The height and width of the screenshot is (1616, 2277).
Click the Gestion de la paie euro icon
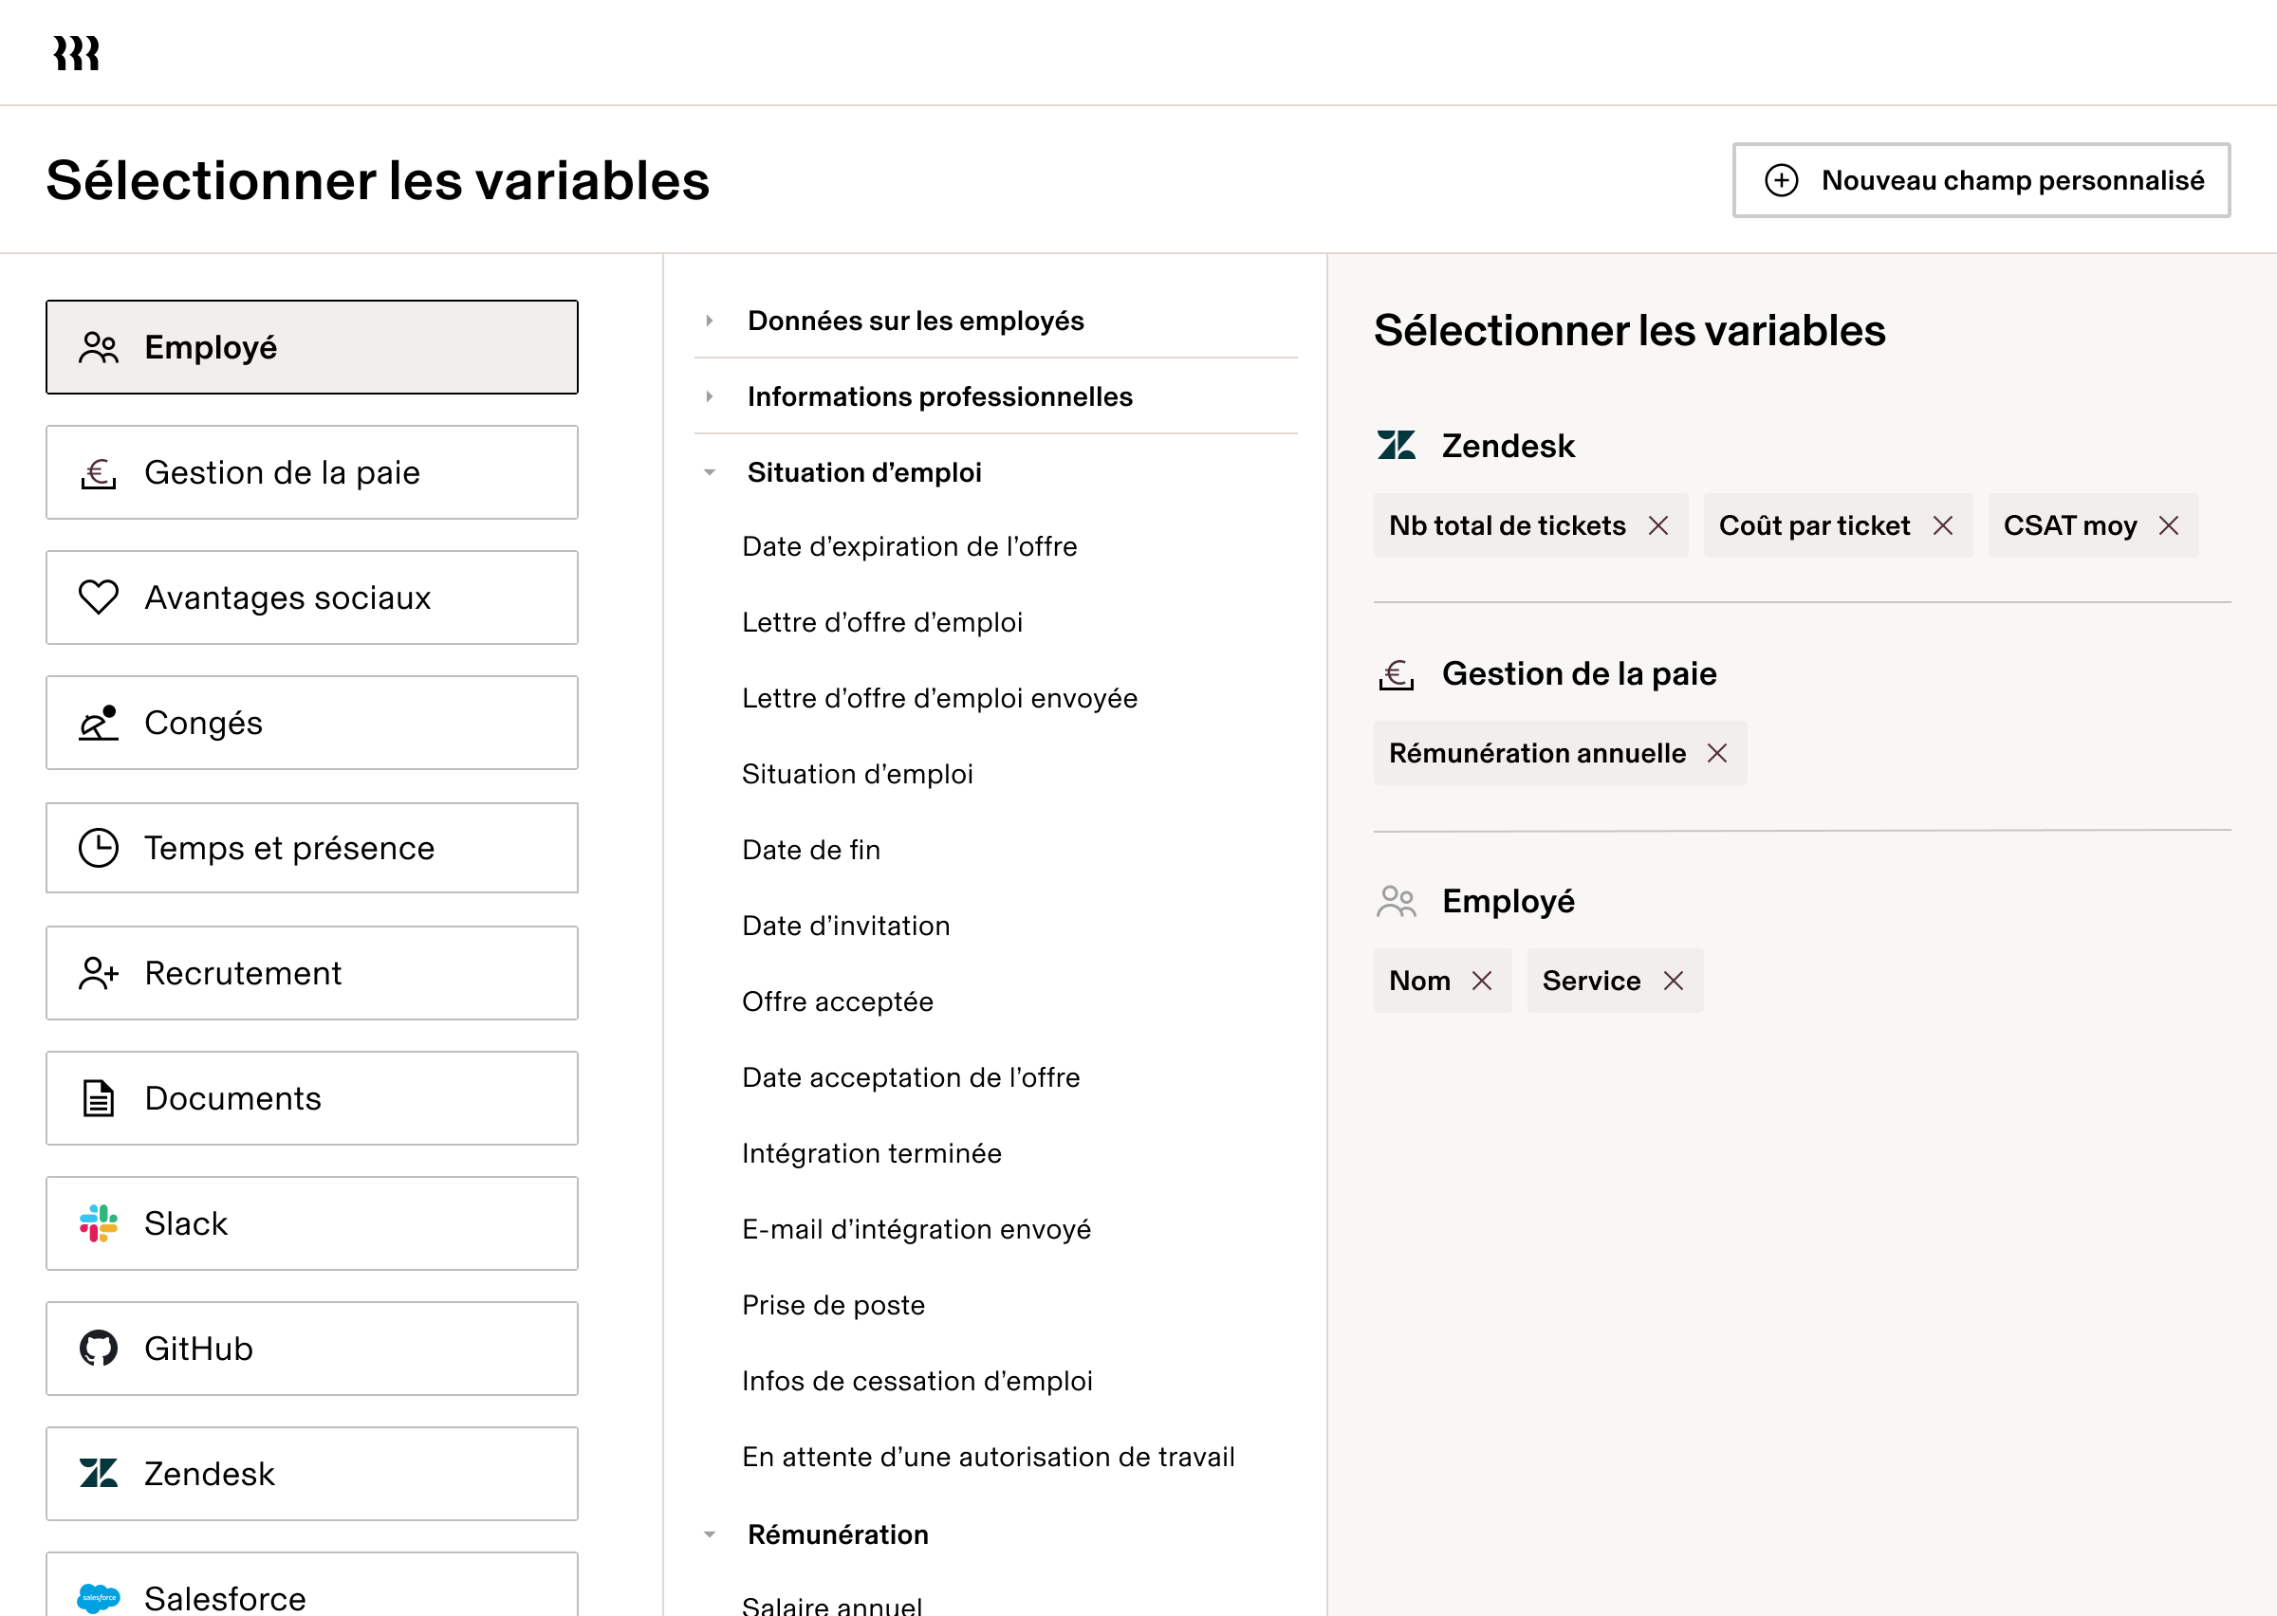click(x=96, y=471)
